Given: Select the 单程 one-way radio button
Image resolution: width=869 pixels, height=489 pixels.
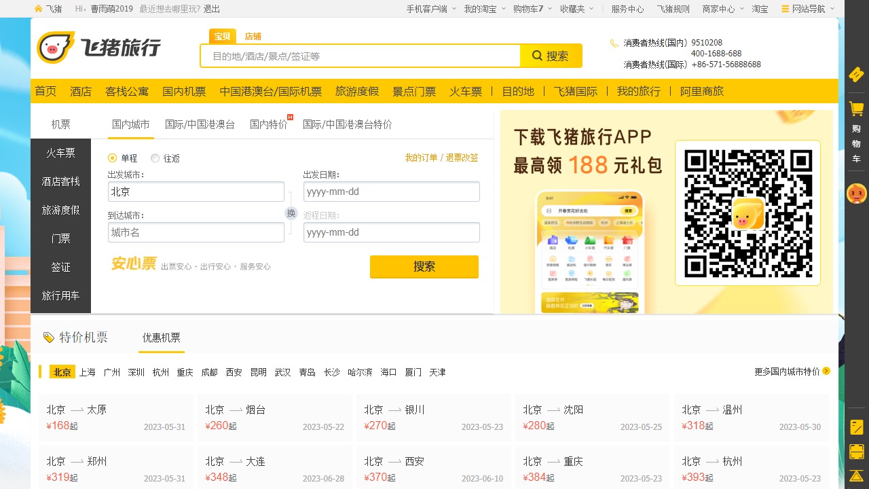Looking at the screenshot, I should pos(113,158).
